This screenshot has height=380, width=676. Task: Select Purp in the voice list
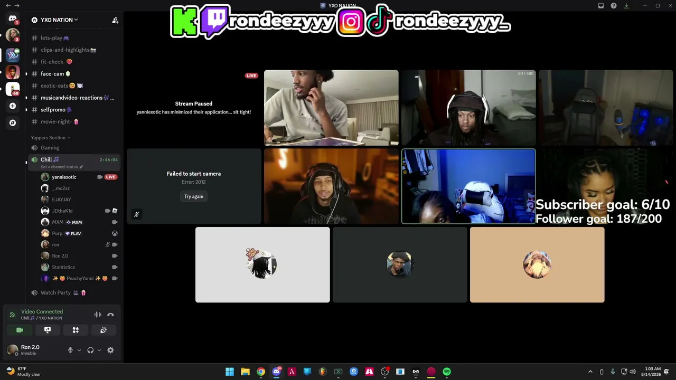(79, 233)
